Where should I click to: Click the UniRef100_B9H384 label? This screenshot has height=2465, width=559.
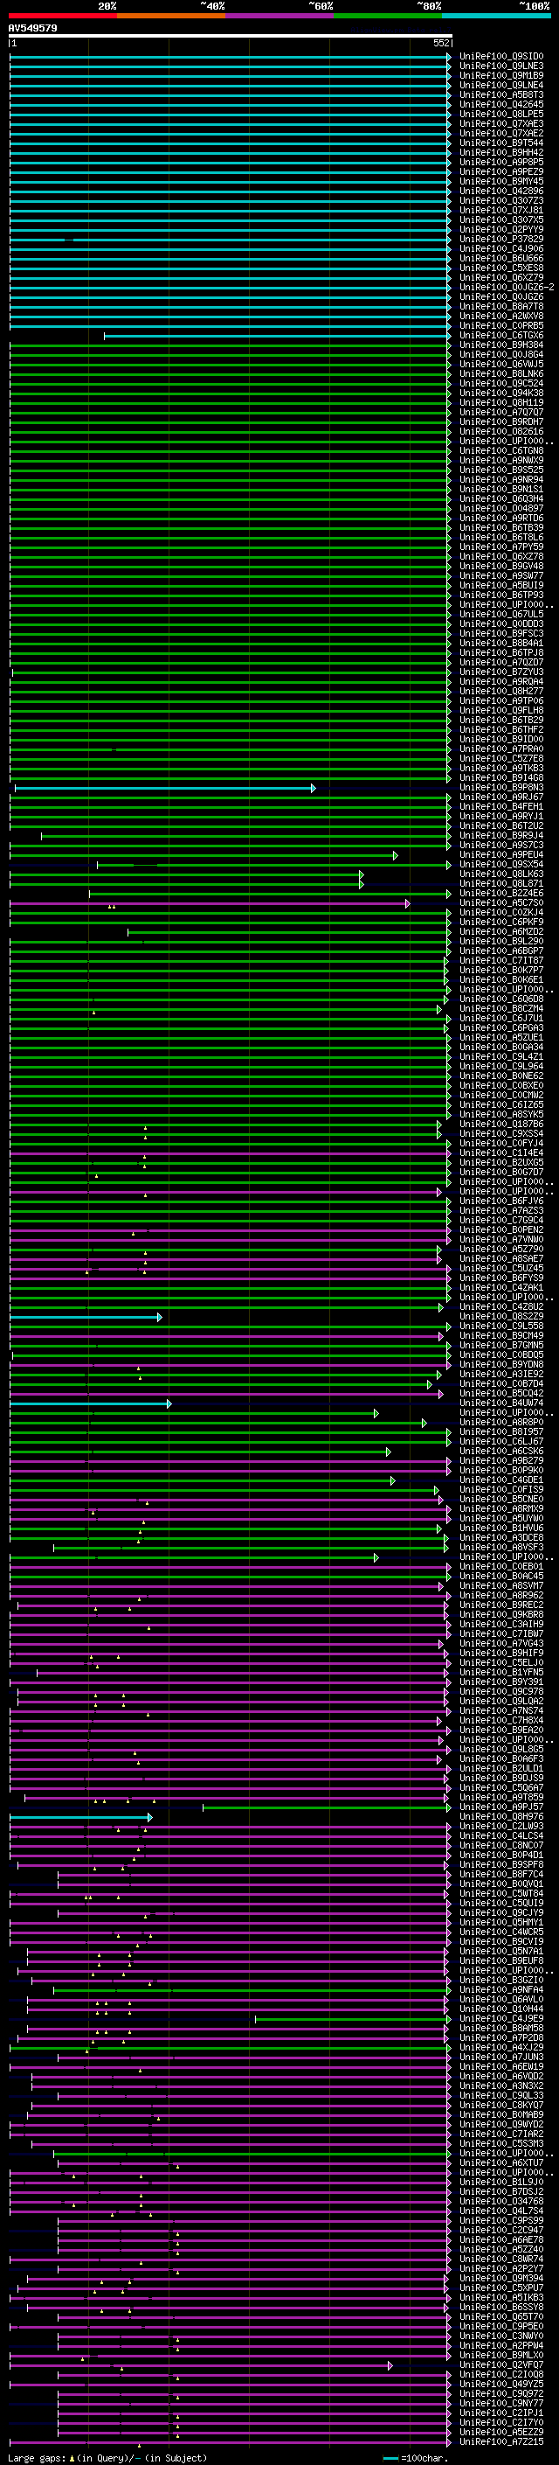501,345
